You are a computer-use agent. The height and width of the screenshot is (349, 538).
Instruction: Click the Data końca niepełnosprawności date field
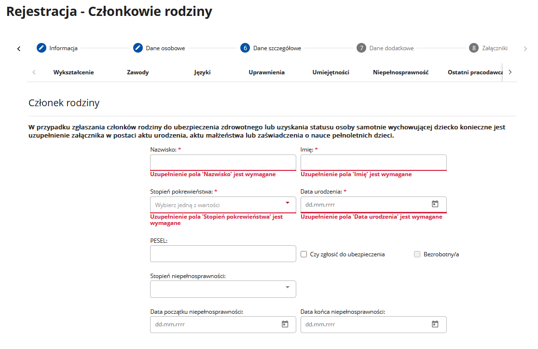click(373, 324)
